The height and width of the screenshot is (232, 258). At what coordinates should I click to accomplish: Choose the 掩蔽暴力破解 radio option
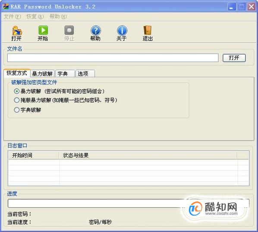point(17,100)
